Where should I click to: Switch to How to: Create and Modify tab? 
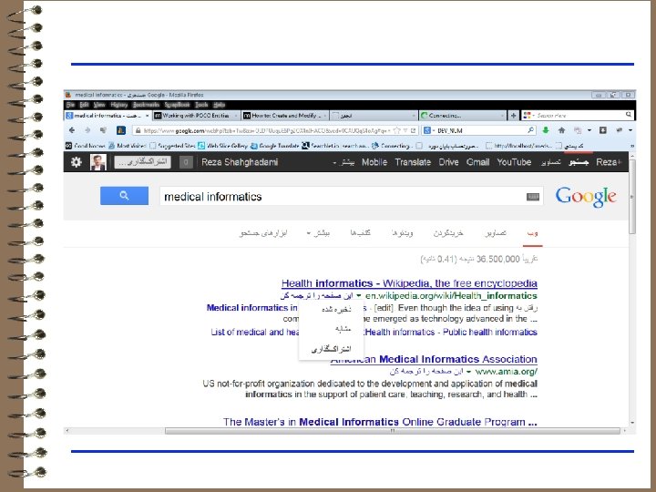click(286, 115)
